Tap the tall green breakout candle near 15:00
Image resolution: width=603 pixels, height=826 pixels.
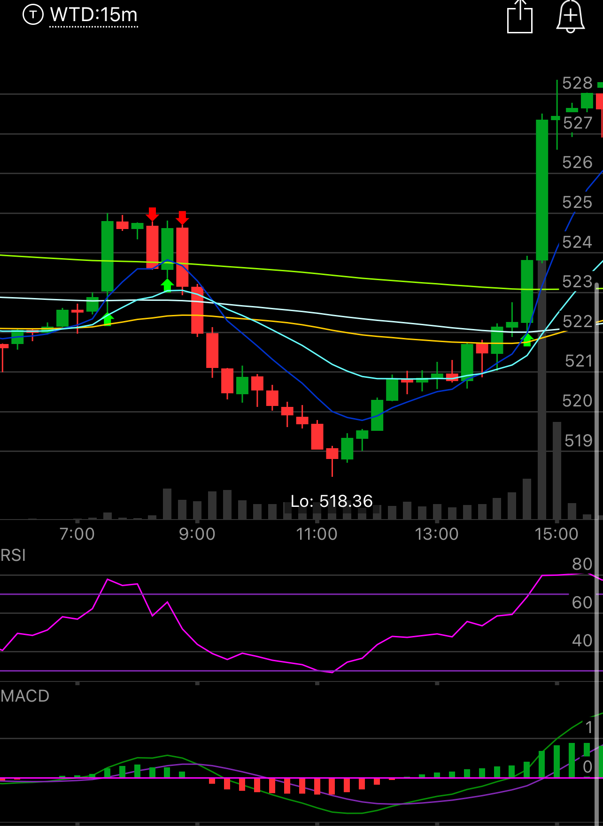coord(542,190)
